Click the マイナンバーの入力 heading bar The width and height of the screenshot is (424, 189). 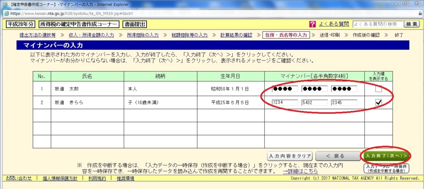point(213,45)
